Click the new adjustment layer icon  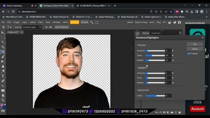tap(168, 112)
